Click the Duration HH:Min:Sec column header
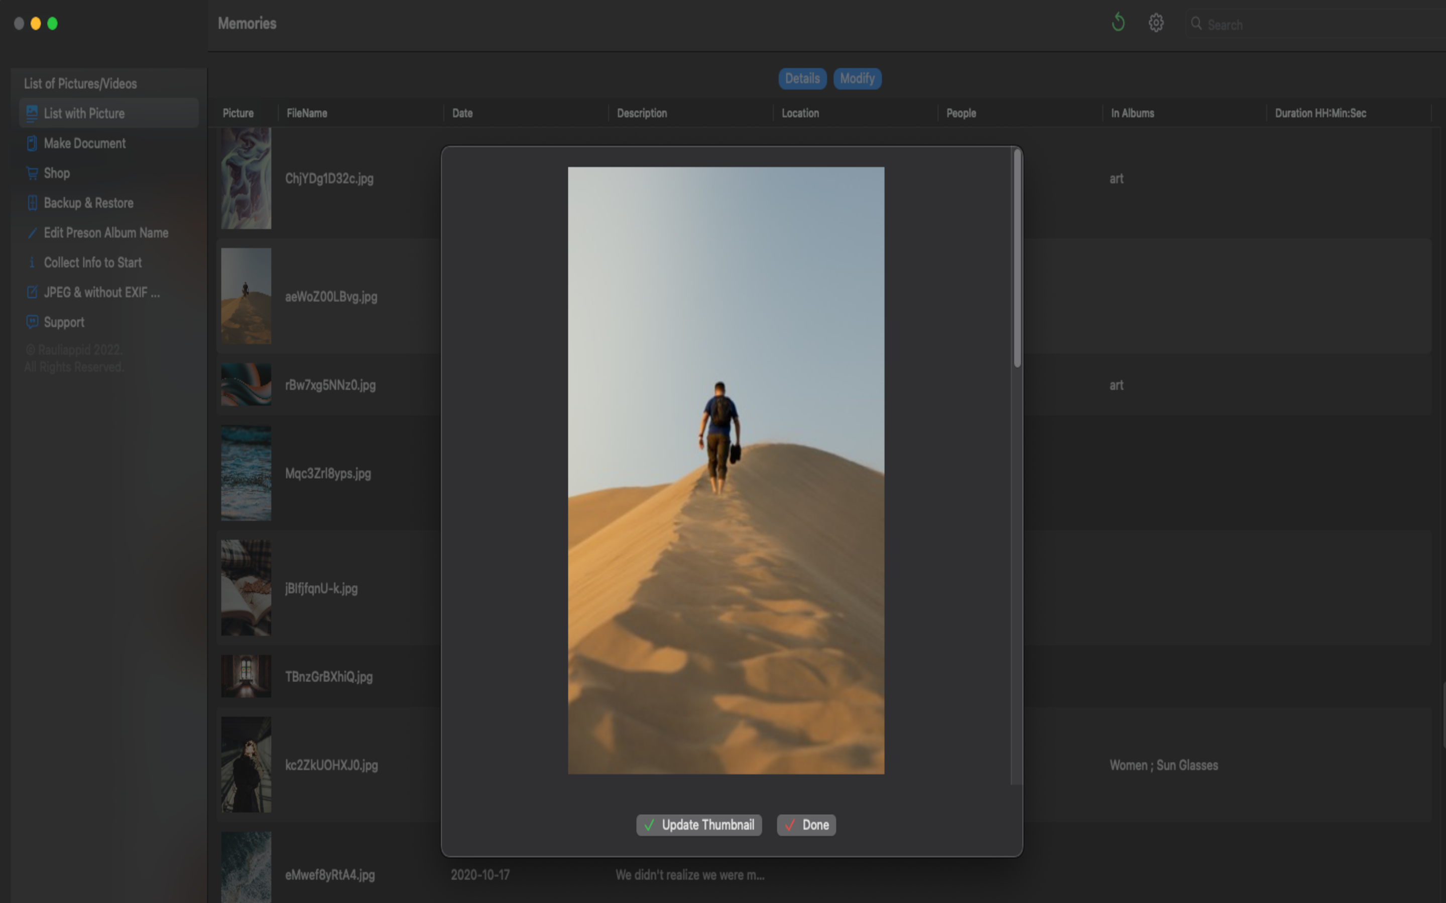Viewport: 1446px width, 903px height. (1320, 113)
